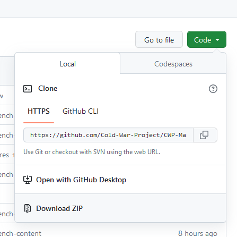Click Download ZIP
The width and height of the screenshot is (237, 237).
point(120,208)
